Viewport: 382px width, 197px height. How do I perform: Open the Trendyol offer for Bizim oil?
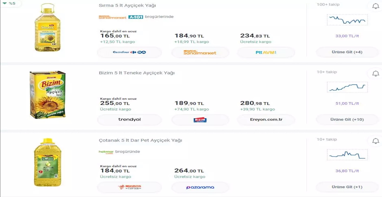pos(129,120)
